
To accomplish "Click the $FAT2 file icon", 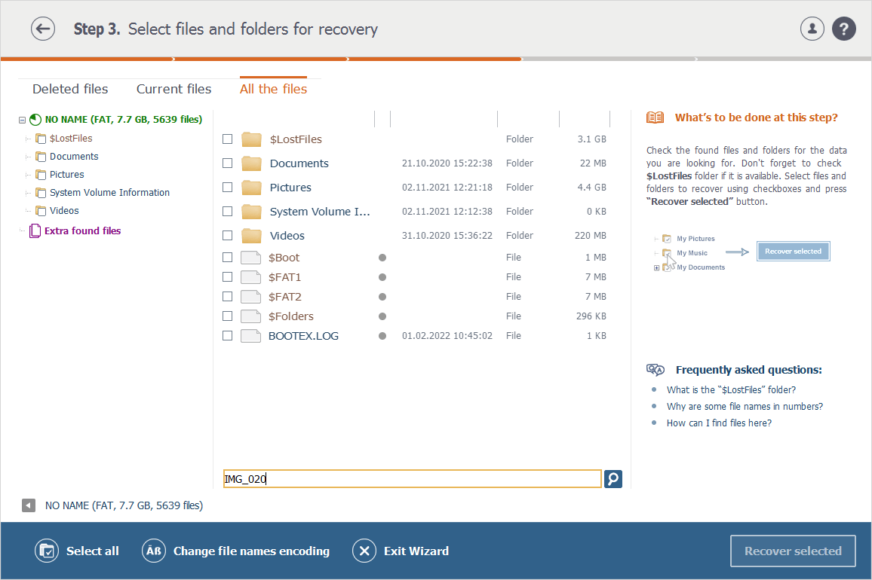I will pos(250,297).
